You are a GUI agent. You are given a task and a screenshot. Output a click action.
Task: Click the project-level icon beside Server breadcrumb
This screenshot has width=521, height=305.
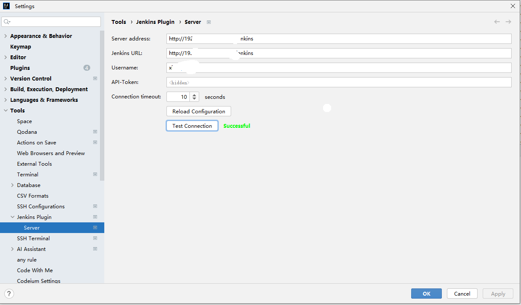pos(209,22)
